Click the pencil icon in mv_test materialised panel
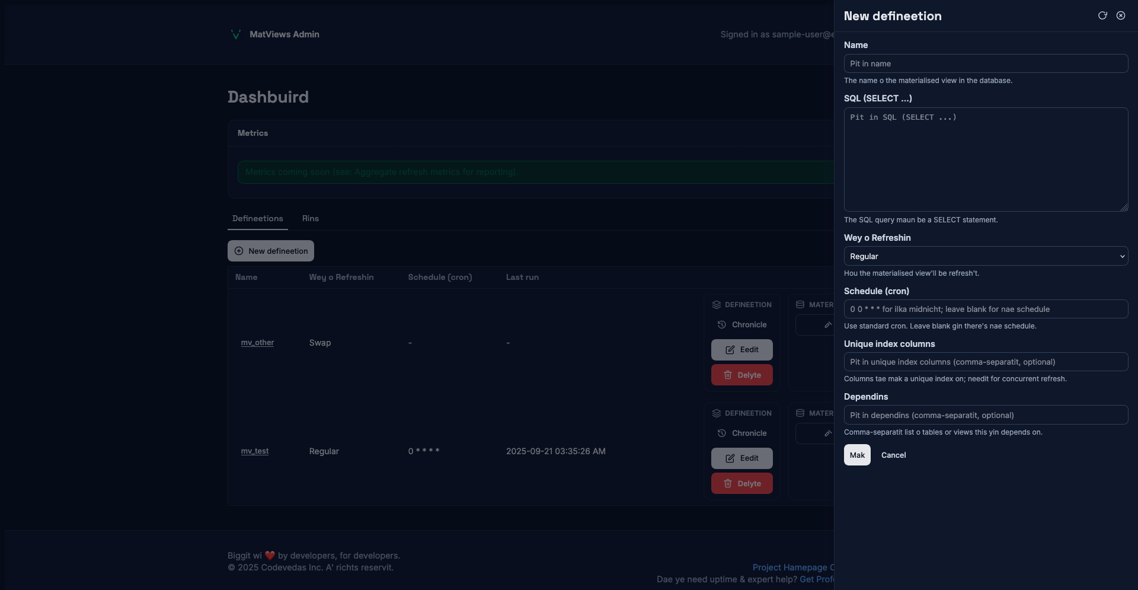This screenshot has height=590, width=1138. [827, 433]
